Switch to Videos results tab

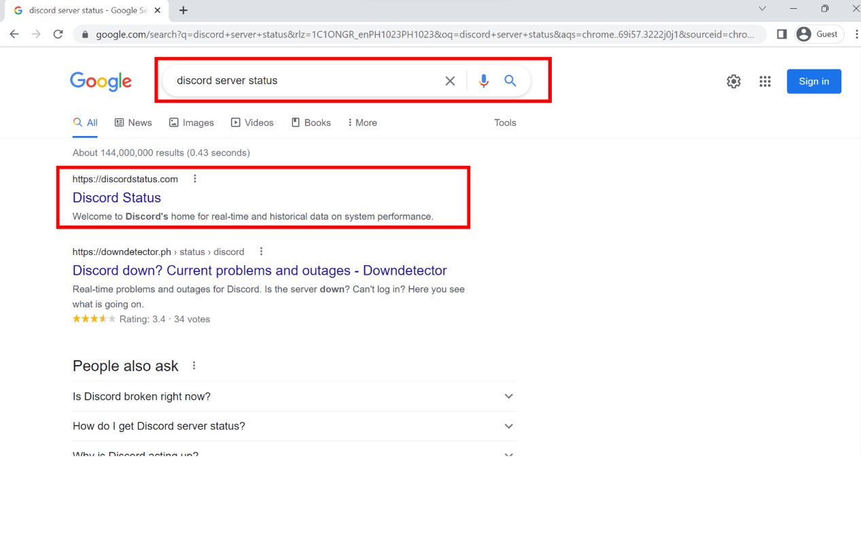point(252,123)
